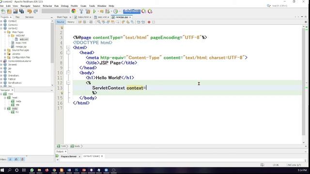Screen dimensions: 310x174
Task: Expand the Source Packages node
Action: pos(5,50)
